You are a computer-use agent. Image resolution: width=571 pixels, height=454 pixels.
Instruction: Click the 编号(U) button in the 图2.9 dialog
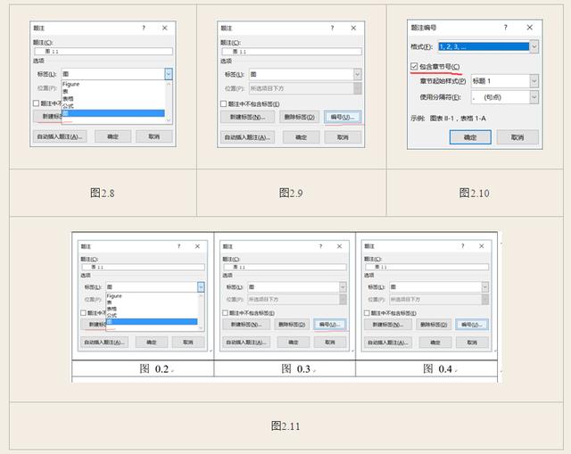(343, 117)
